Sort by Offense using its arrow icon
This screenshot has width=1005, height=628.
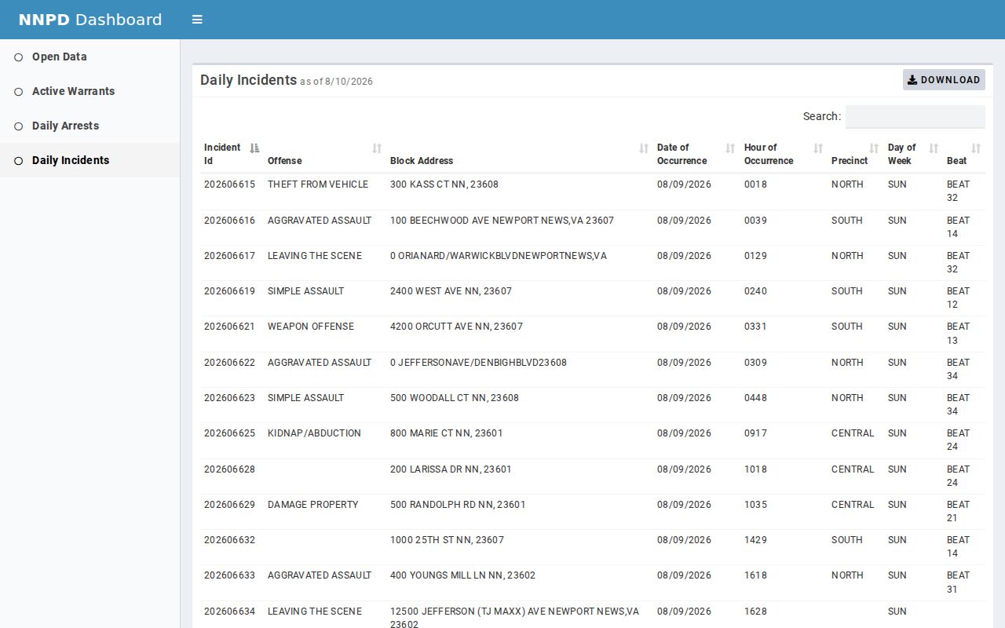[377, 148]
